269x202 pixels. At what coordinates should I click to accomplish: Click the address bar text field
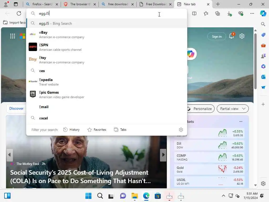tap(106, 13)
